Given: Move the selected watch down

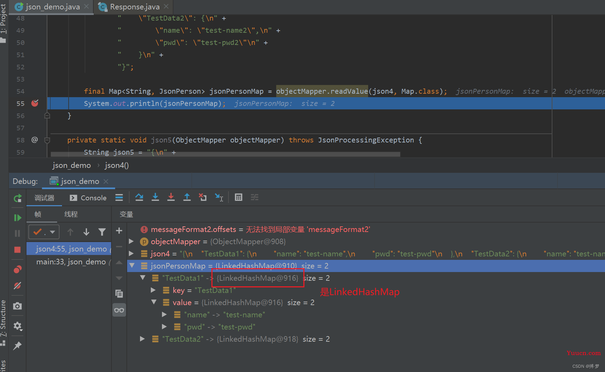Looking at the screenshot, I should (x=119, y=278).
